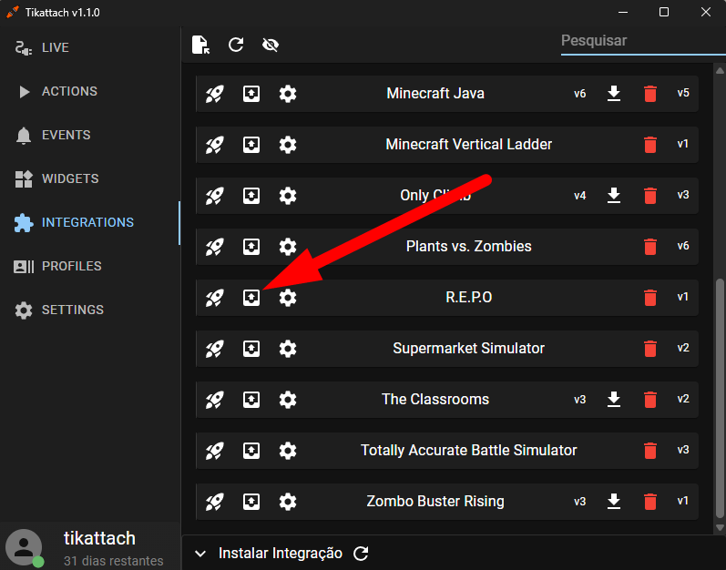The height and width of the screenshot is (570, 726).
Task: Select the Totally Accurate Battle Simulator name
Action: pyautogui.click(x=468, y=450)
